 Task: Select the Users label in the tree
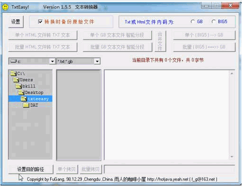coord(26,80)
